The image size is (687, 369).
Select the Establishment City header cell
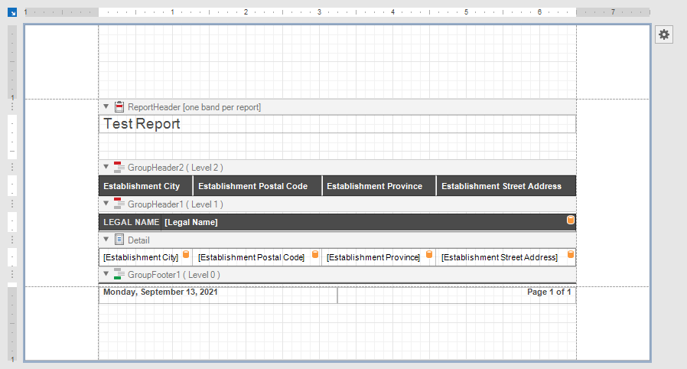click(146, 186)
